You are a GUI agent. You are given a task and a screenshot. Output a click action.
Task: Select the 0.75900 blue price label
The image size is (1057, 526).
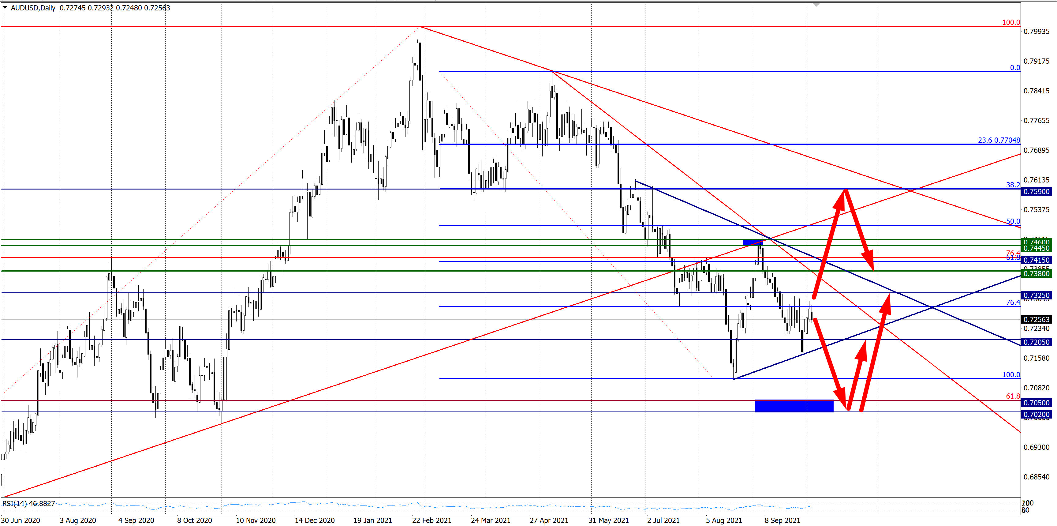[1036, 191]
